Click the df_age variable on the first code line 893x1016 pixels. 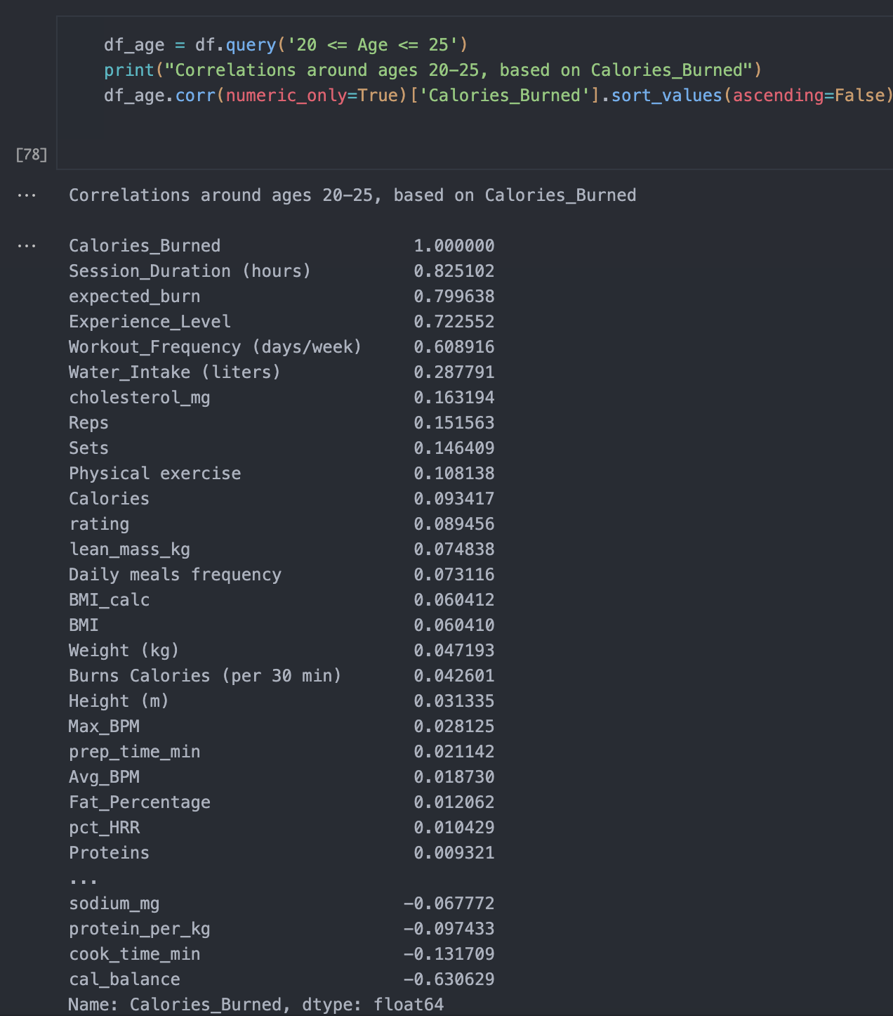pyautogui.click(x=134, y=45)
